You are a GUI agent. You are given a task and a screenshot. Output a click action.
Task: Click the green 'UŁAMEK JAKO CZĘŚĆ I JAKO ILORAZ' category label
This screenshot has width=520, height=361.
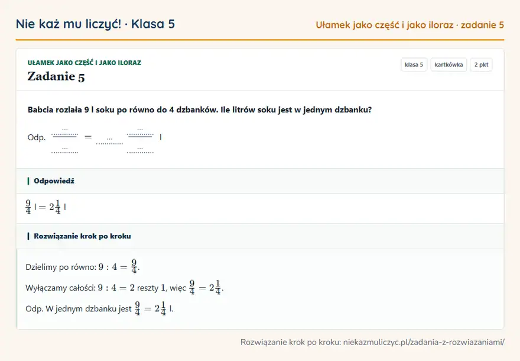pyautogui.click(x=84, y=63)
